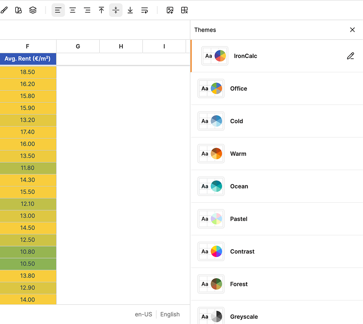Open the en-US locale selector
This screenshot has height=324, width=363.
[143, 314]
